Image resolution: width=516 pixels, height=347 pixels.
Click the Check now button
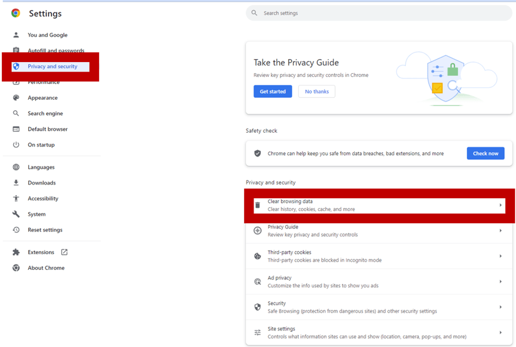tap(485, 153)
